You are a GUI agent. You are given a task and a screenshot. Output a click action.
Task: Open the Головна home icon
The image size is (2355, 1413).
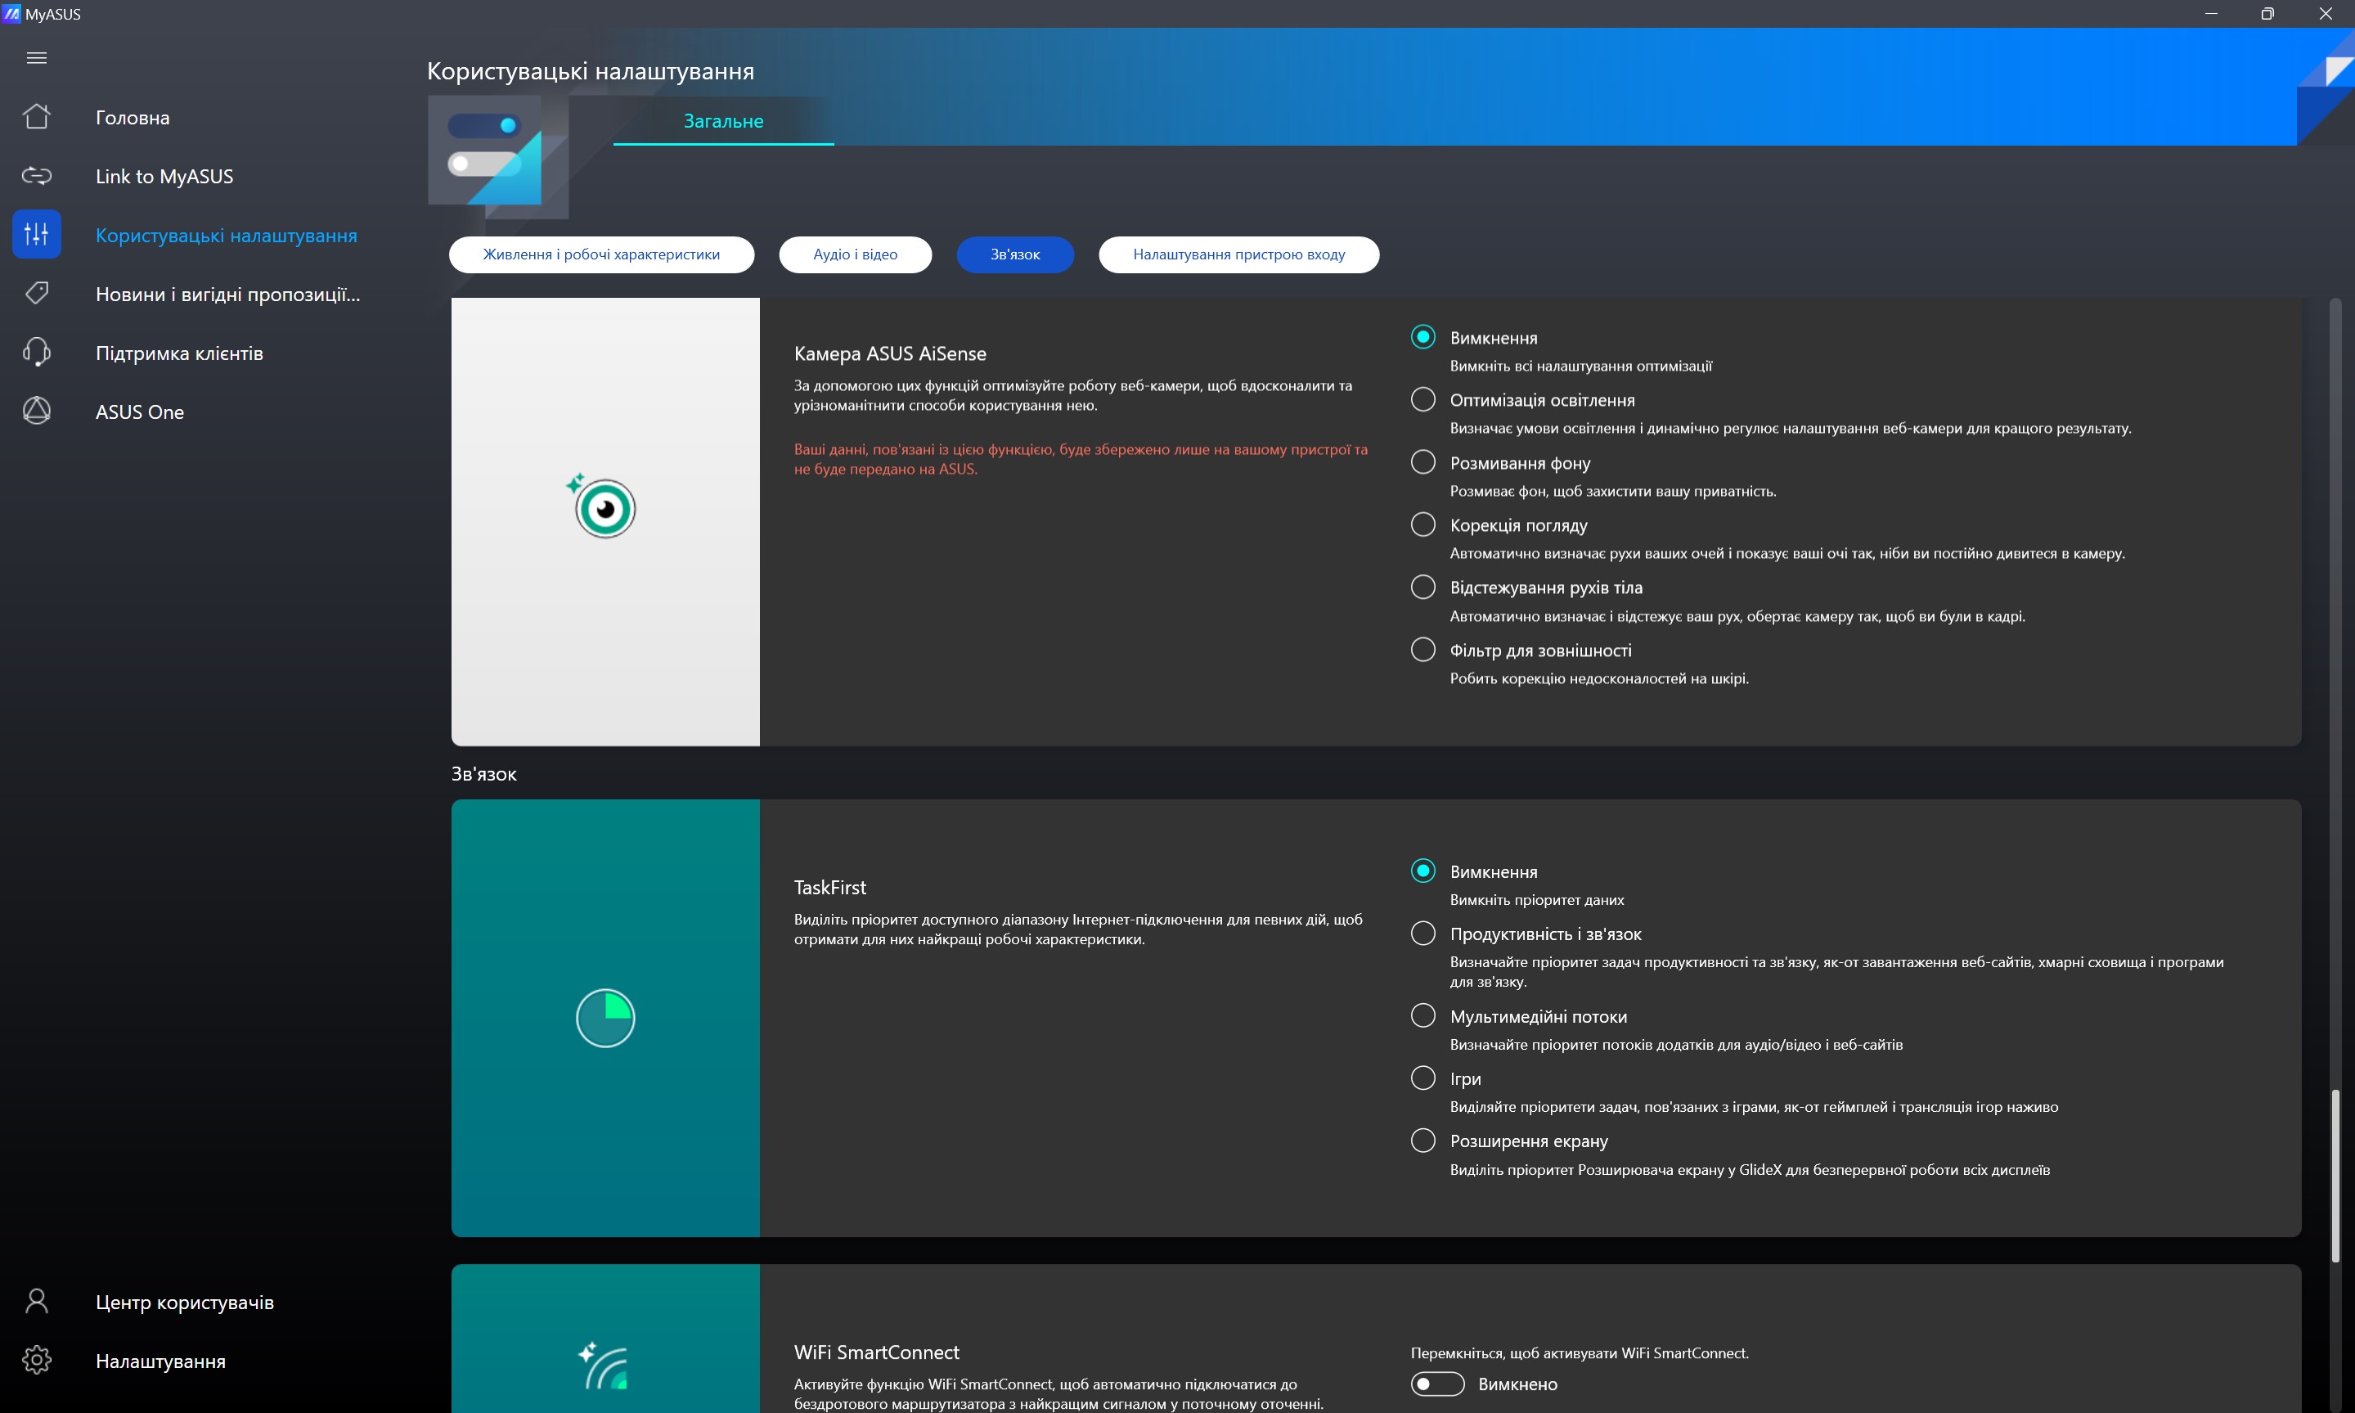36,117
